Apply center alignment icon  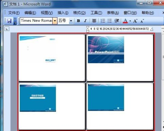click(x=94, y=21)
